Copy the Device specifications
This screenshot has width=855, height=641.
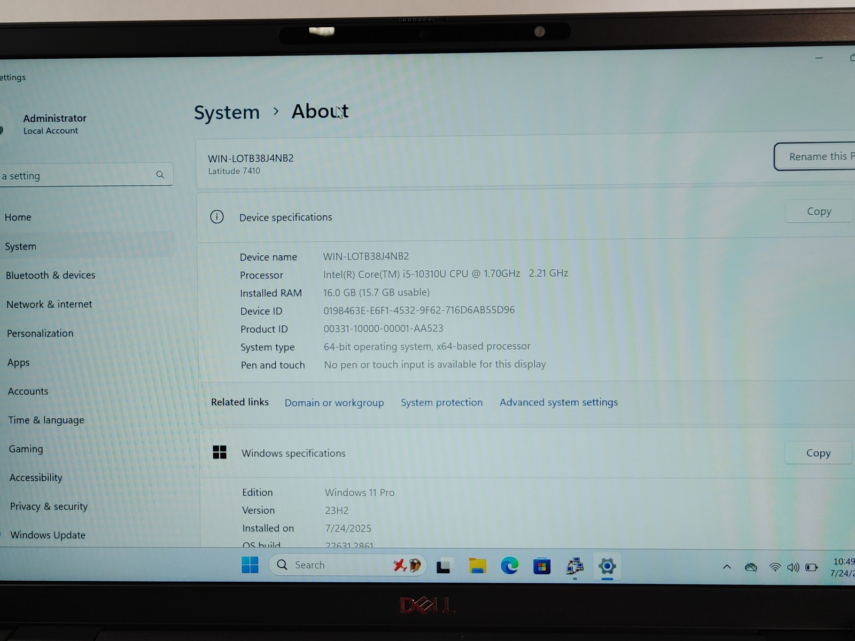819,212
